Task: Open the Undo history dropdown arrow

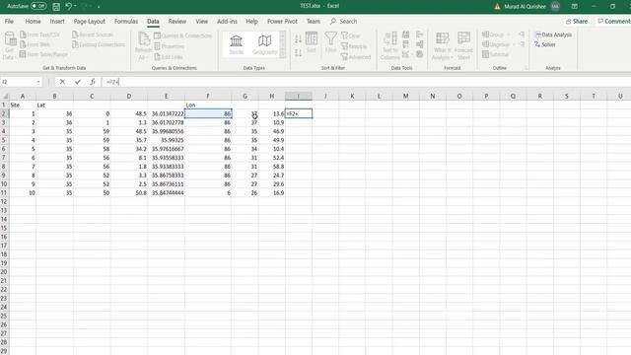Action: pos(75,6)
